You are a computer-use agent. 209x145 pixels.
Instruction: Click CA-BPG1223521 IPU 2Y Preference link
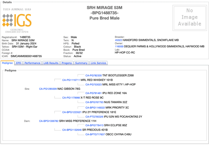[72, 112]
